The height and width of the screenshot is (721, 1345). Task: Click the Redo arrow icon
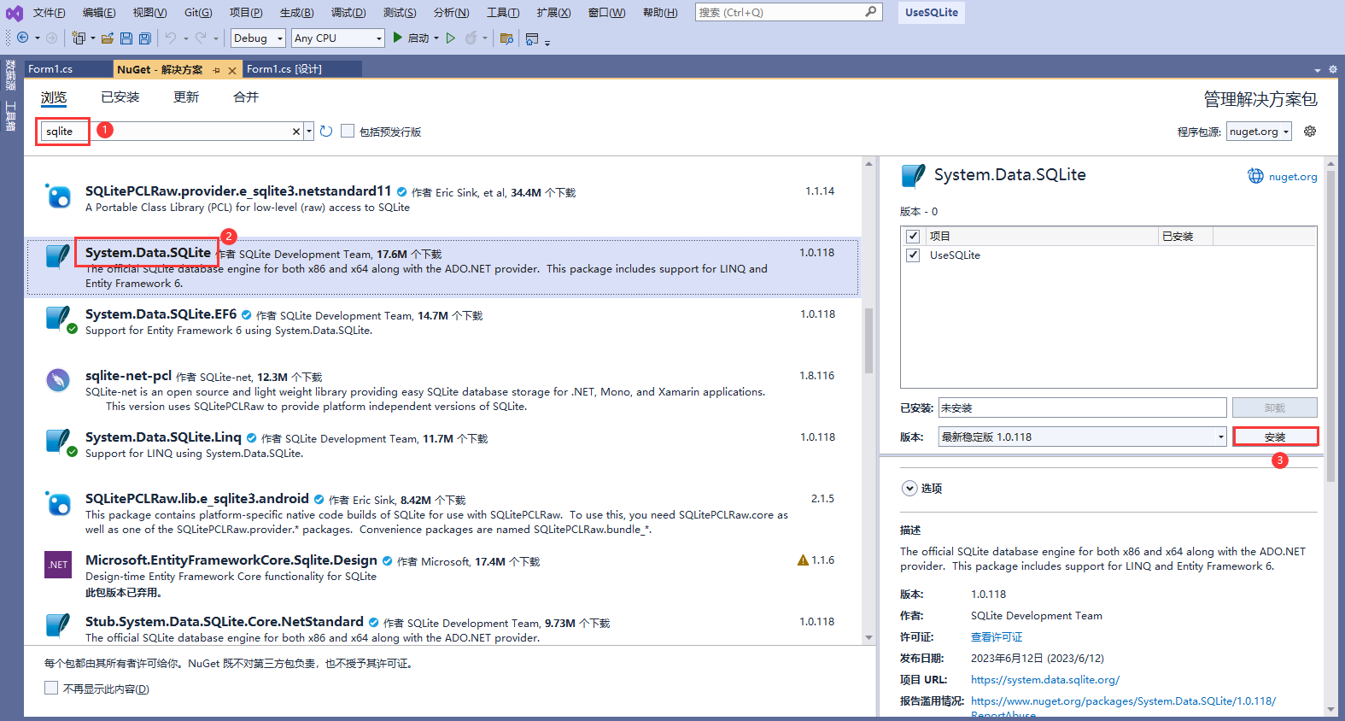pos(201,38)
